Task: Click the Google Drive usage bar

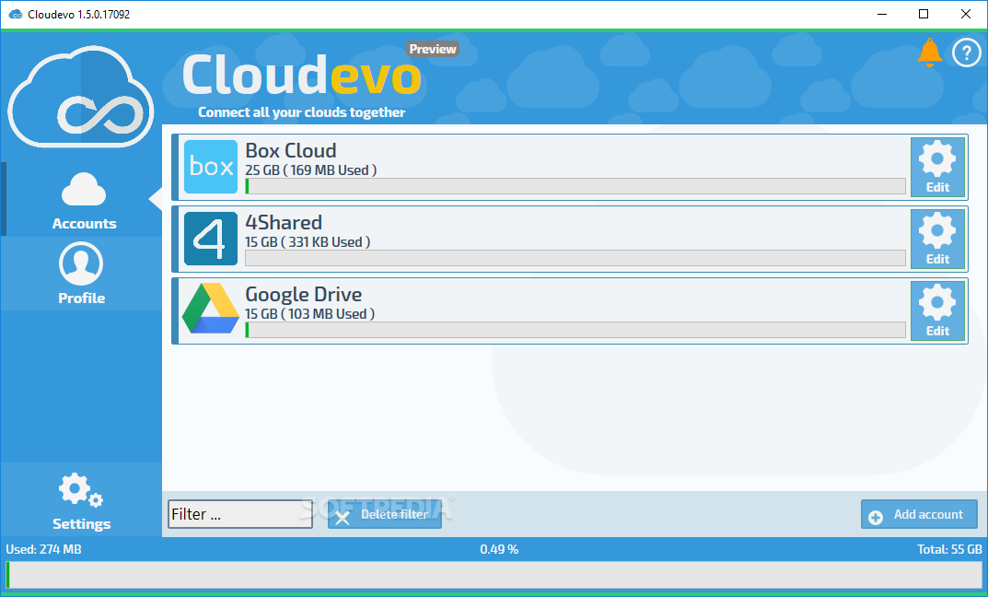Action: [x=575, y=330]
